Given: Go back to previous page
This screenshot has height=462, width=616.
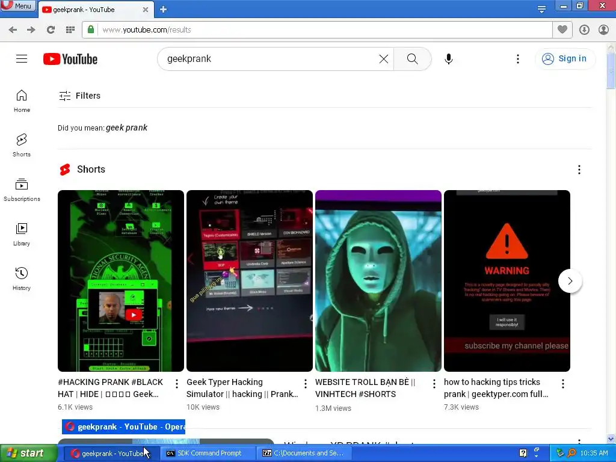Looking at the screenshot, I should (x=13, y=30).
